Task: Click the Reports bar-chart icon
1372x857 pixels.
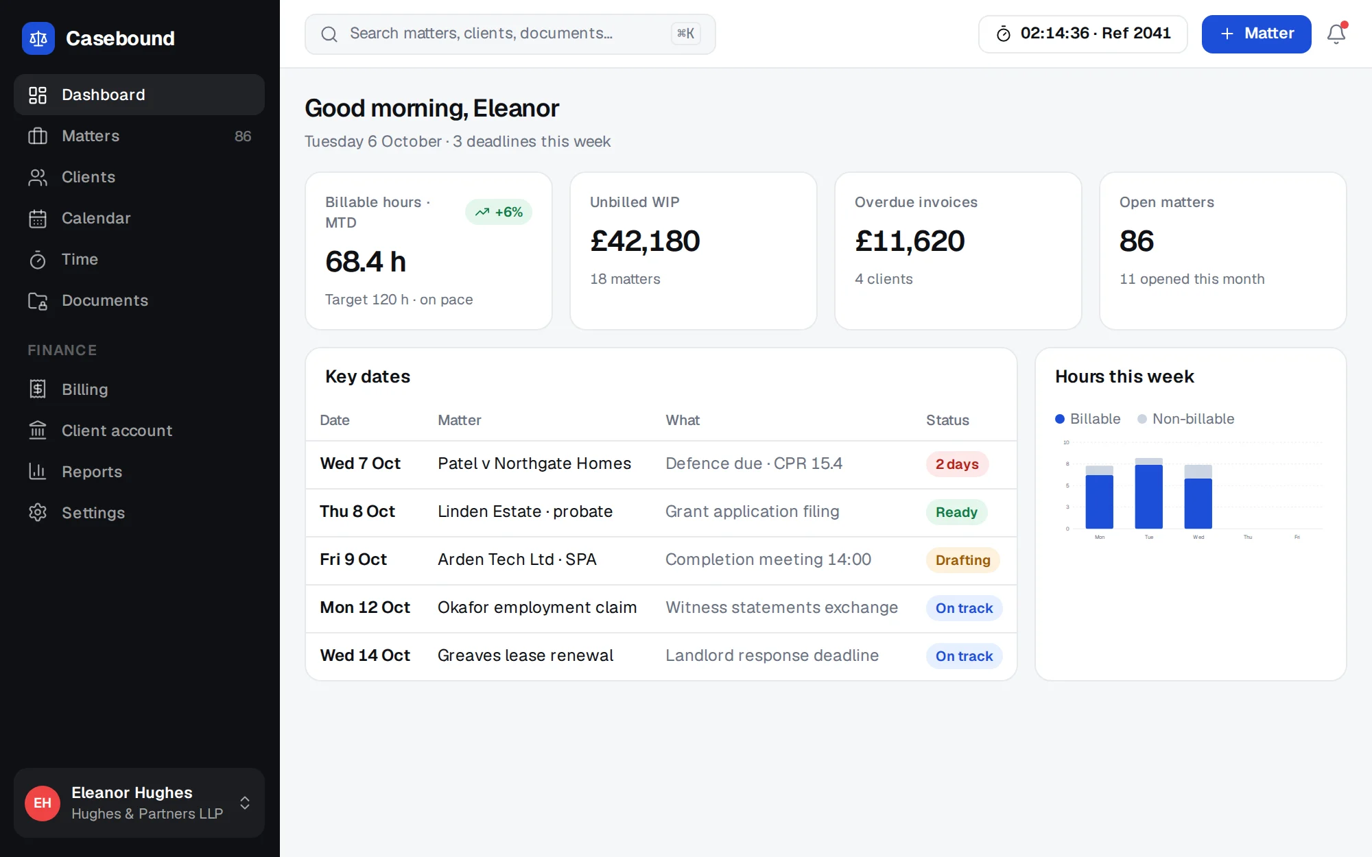Action: tap(38, 472)
